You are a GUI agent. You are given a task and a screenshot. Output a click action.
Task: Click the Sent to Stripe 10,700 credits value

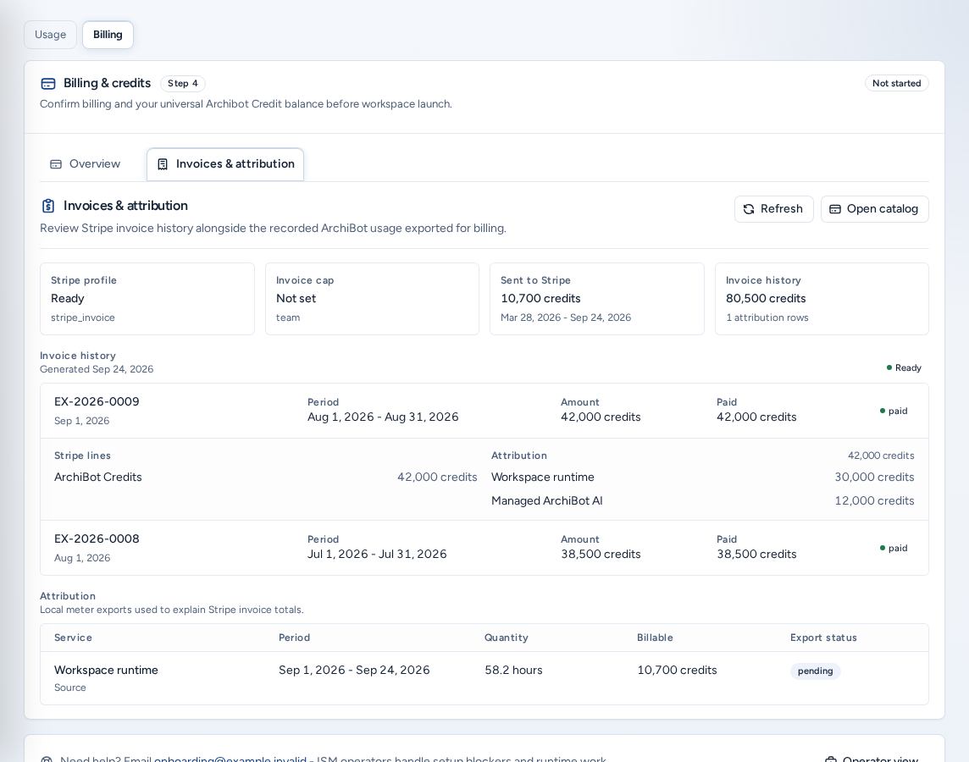(x=540, y=298)
